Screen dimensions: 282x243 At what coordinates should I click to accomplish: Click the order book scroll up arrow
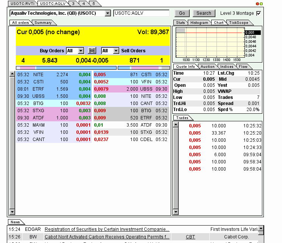click(x=12, y=74)
